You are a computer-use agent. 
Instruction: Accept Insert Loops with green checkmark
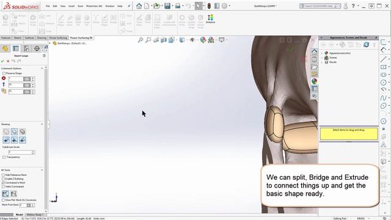2,61
